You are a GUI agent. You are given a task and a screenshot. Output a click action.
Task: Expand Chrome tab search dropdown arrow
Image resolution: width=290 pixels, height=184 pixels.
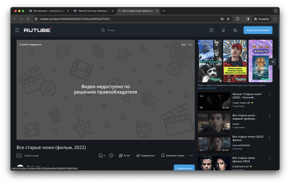(276, 11)
